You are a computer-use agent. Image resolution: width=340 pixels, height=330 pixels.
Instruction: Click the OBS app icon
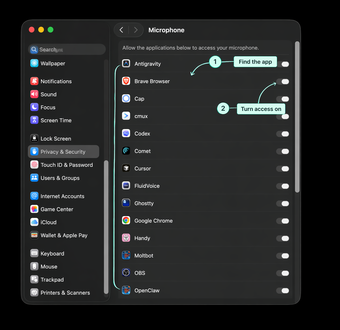126,273
